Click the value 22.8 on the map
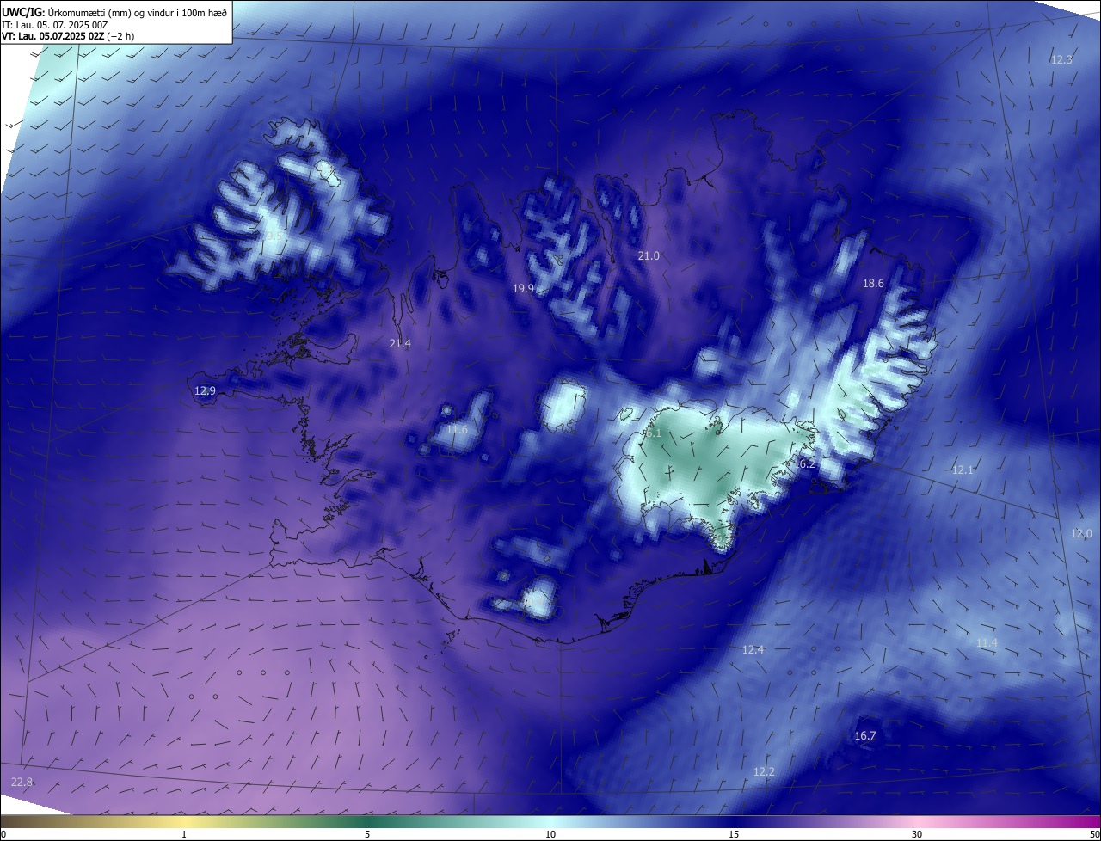This screenshot has width=1101, height=841. click(22, 783)
